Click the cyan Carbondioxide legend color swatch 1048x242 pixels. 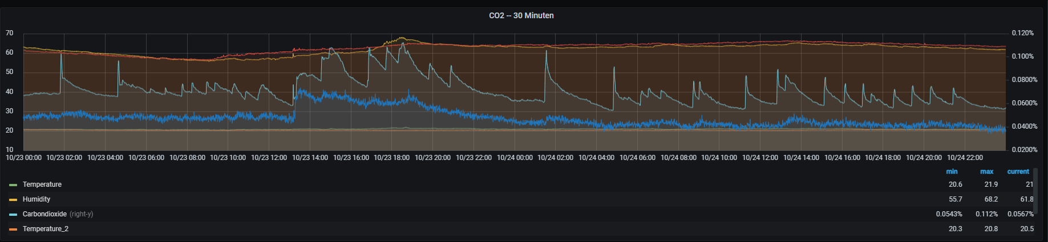point(13,215)
